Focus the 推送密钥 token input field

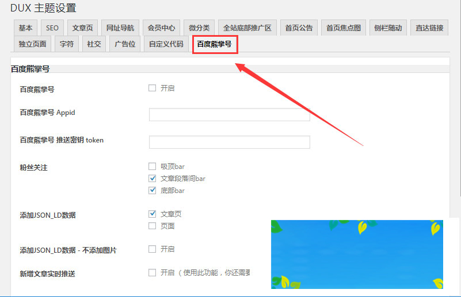pos(229,142)
